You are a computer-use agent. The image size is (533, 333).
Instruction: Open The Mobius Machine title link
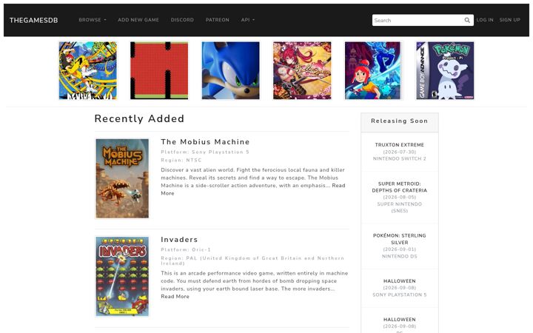point(205,141)
